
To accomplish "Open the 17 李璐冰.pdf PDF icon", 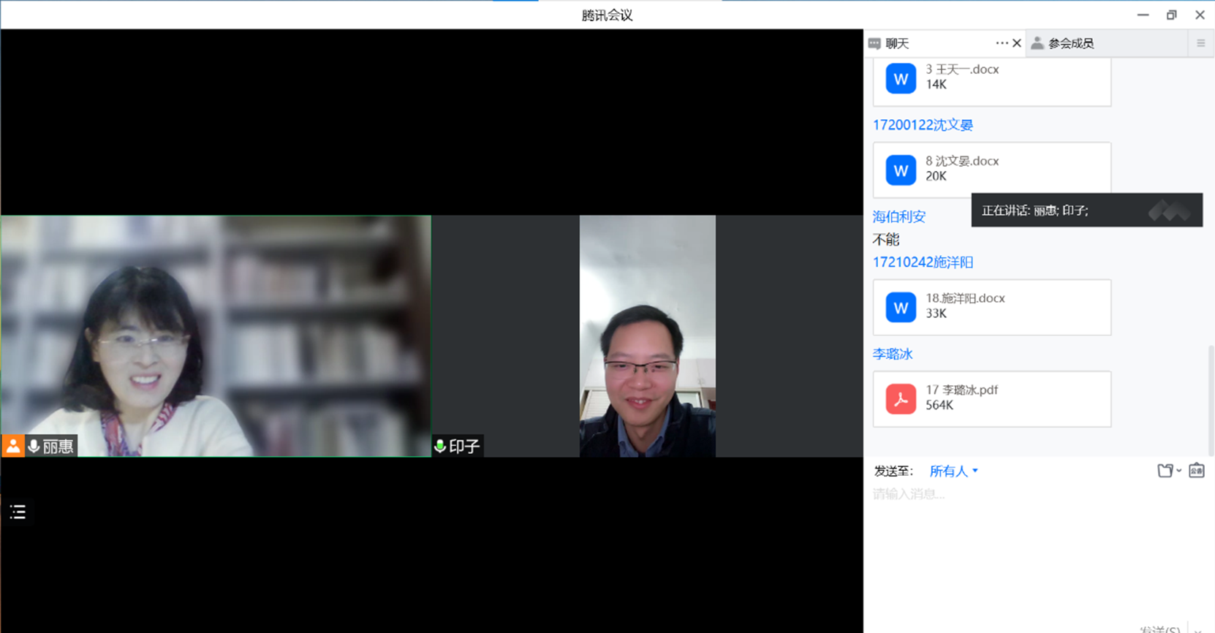I will [901, 399].
